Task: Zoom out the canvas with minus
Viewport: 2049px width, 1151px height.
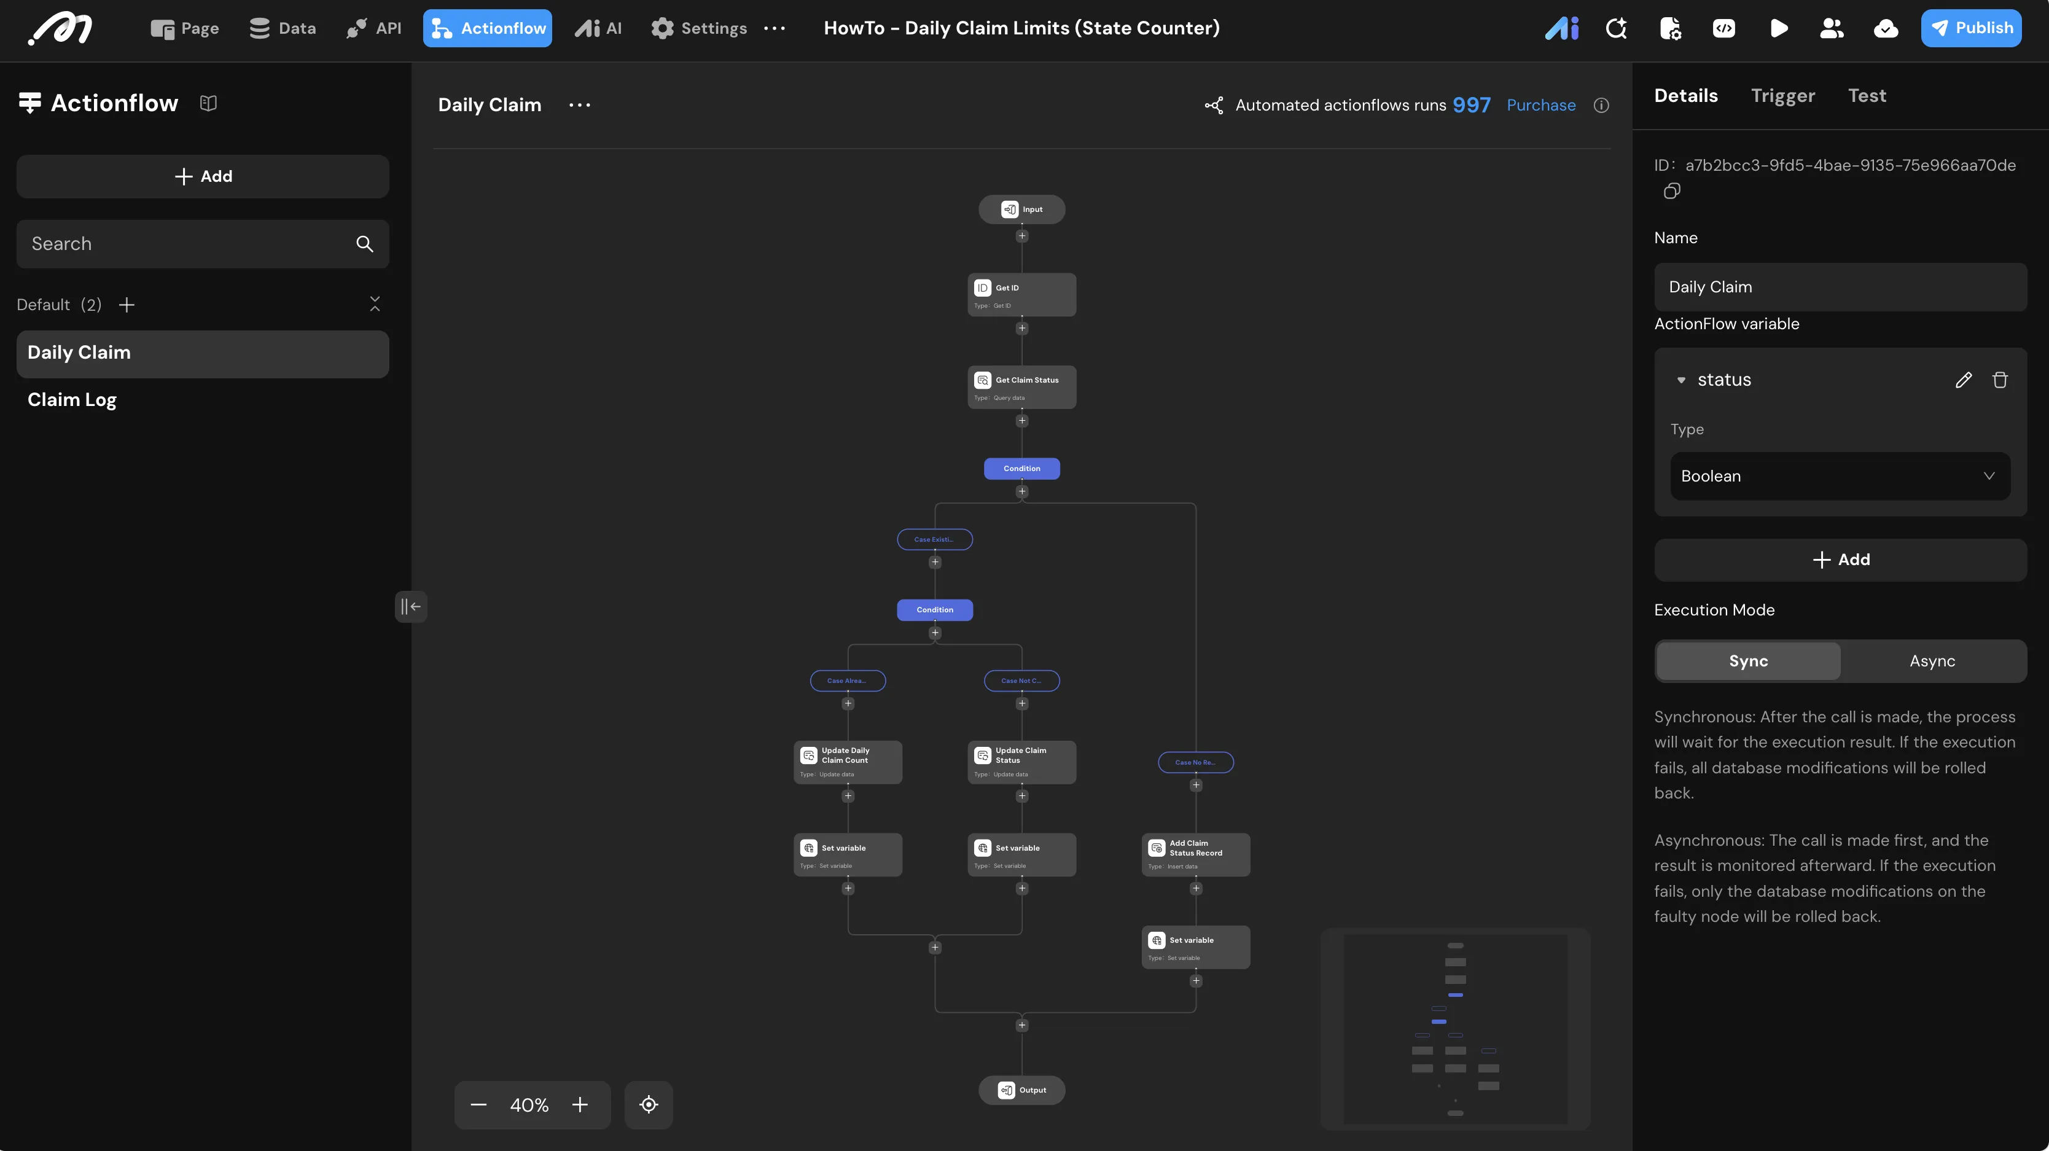Action: [478, 1105]
